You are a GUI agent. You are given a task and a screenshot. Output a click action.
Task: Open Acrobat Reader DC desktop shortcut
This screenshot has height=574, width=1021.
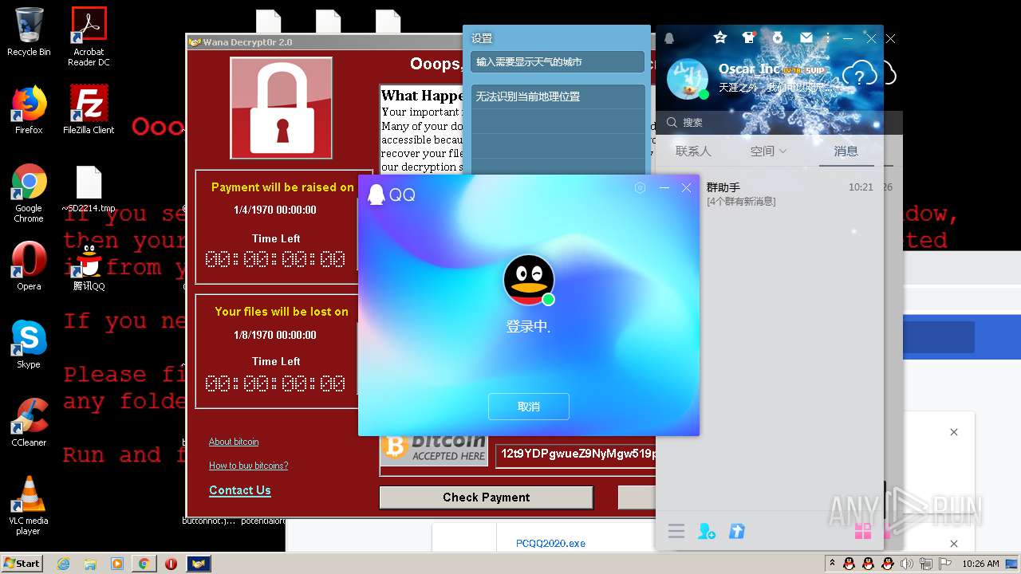(x=89, y=37)
